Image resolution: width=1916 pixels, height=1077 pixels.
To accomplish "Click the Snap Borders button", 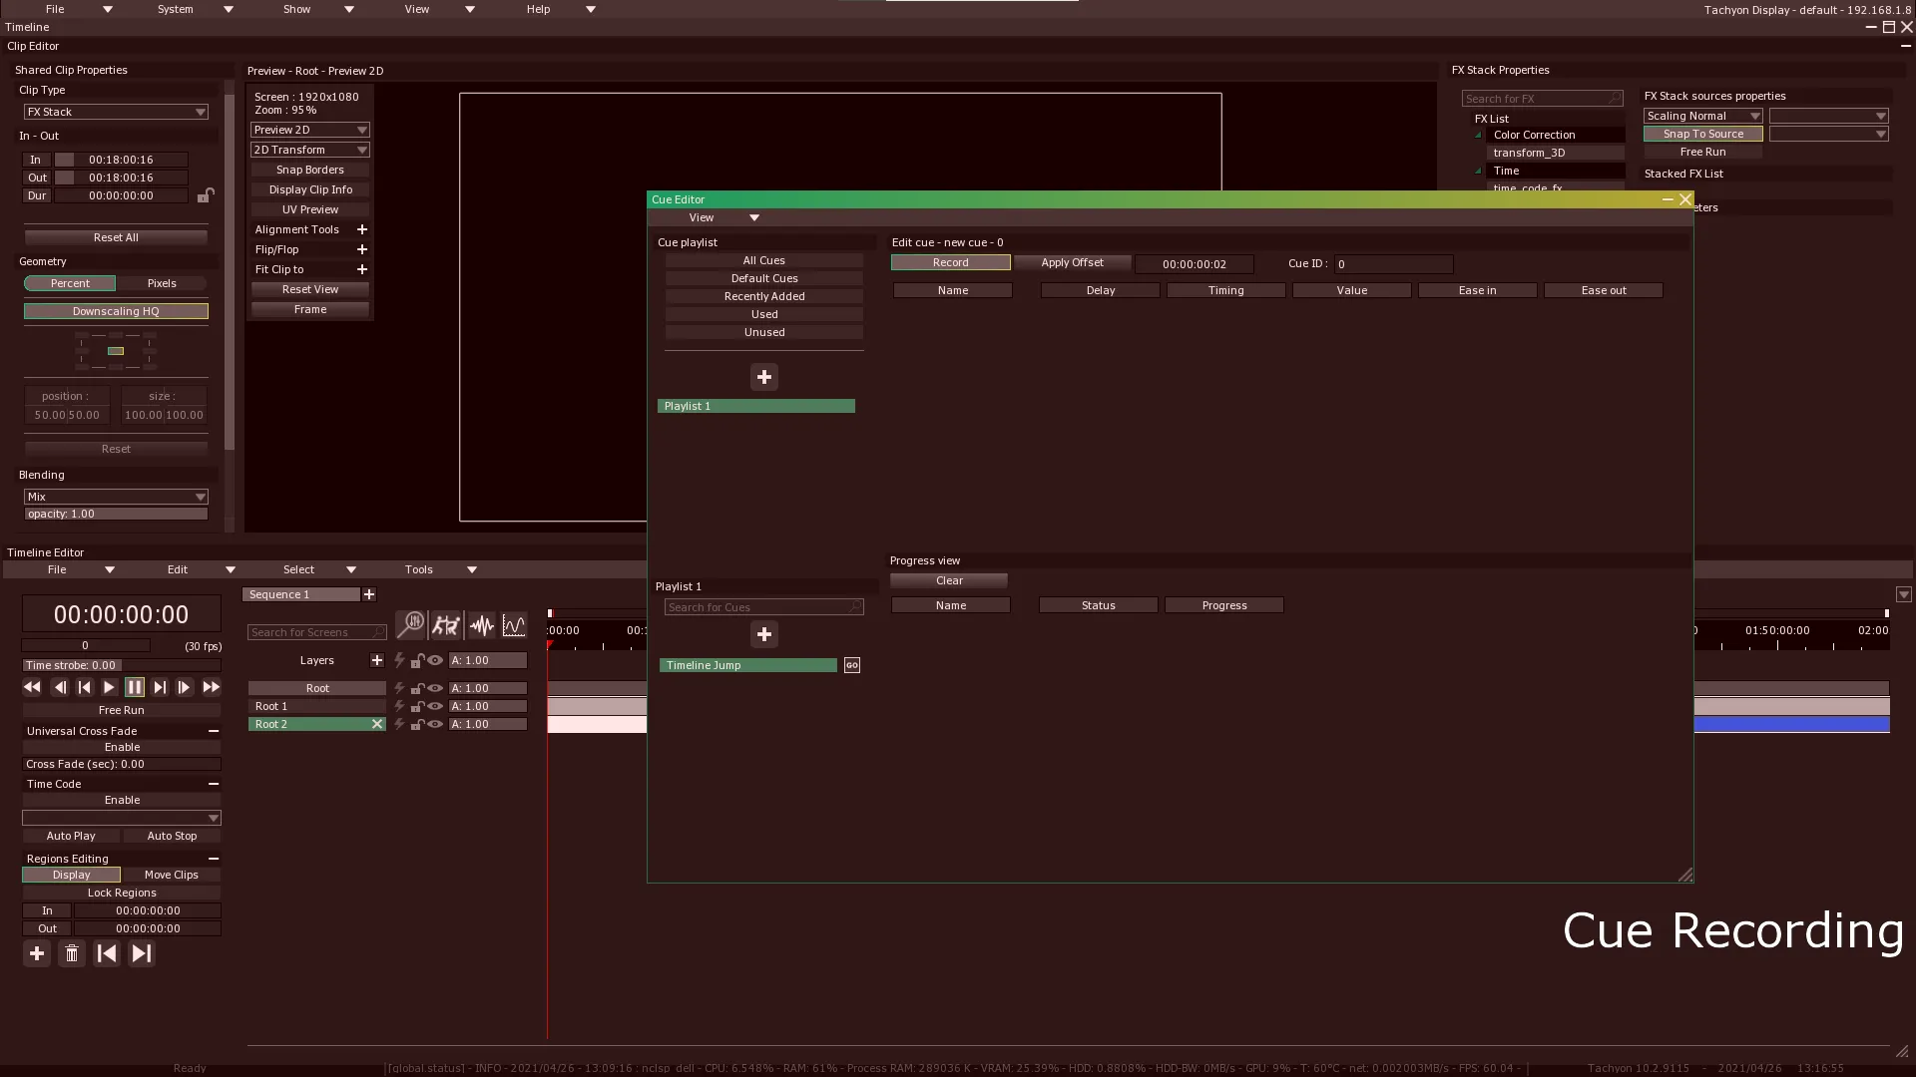I will [310, 170].
